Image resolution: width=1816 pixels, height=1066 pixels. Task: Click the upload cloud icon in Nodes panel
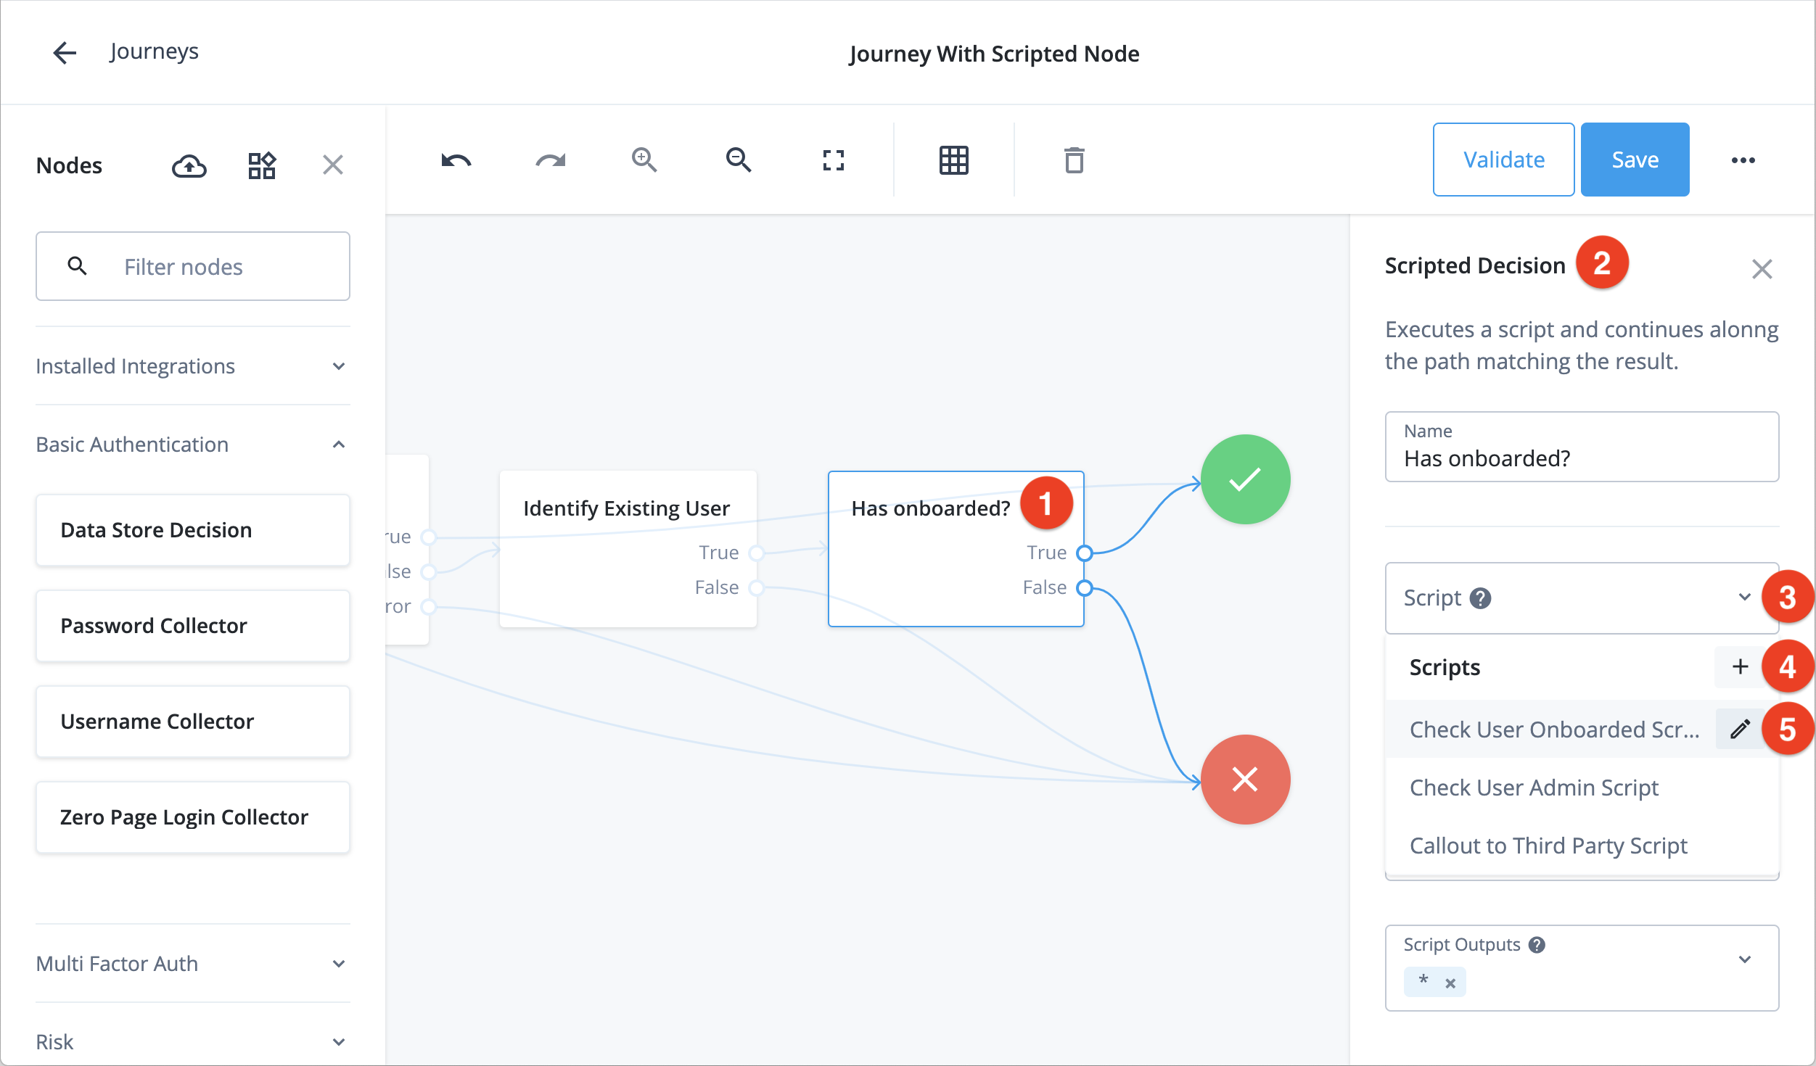(188, 165)
